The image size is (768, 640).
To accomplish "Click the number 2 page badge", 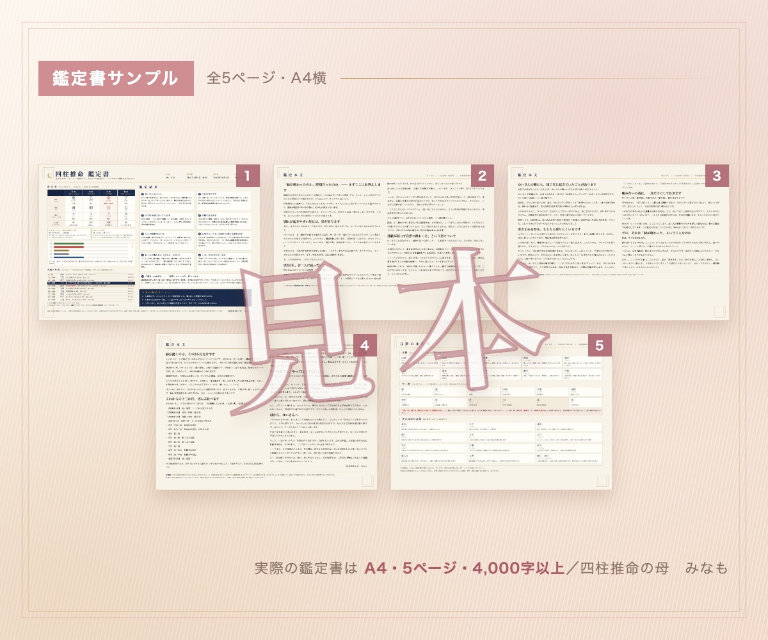I will [483, 177].
